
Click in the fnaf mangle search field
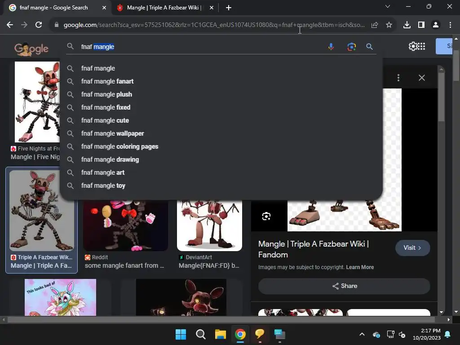[203, 47]
